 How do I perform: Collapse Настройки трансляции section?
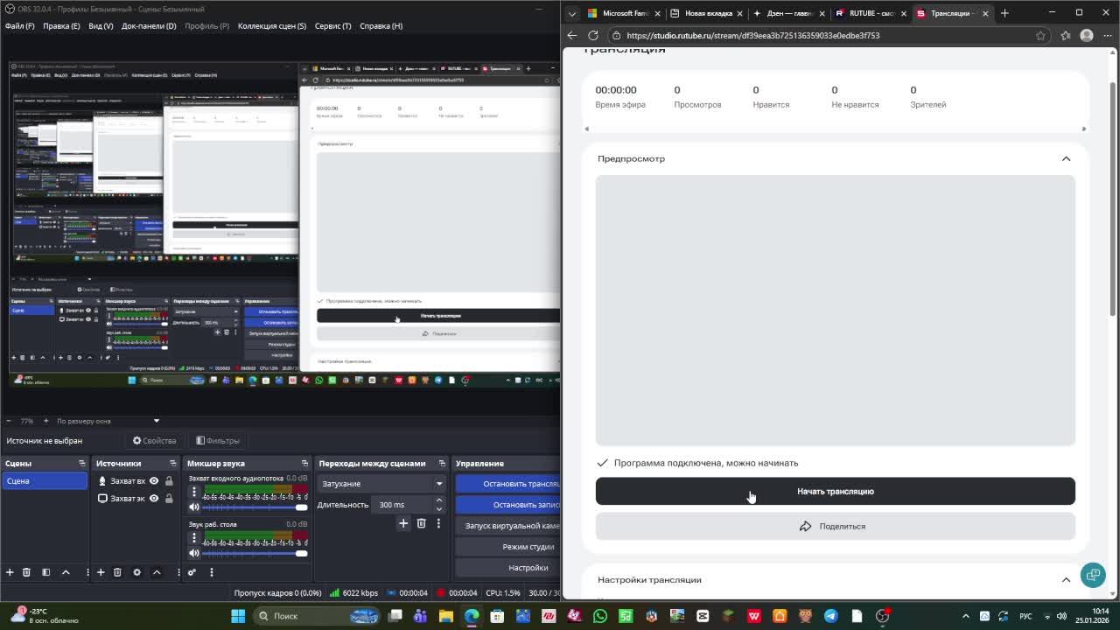(1066, 580)
